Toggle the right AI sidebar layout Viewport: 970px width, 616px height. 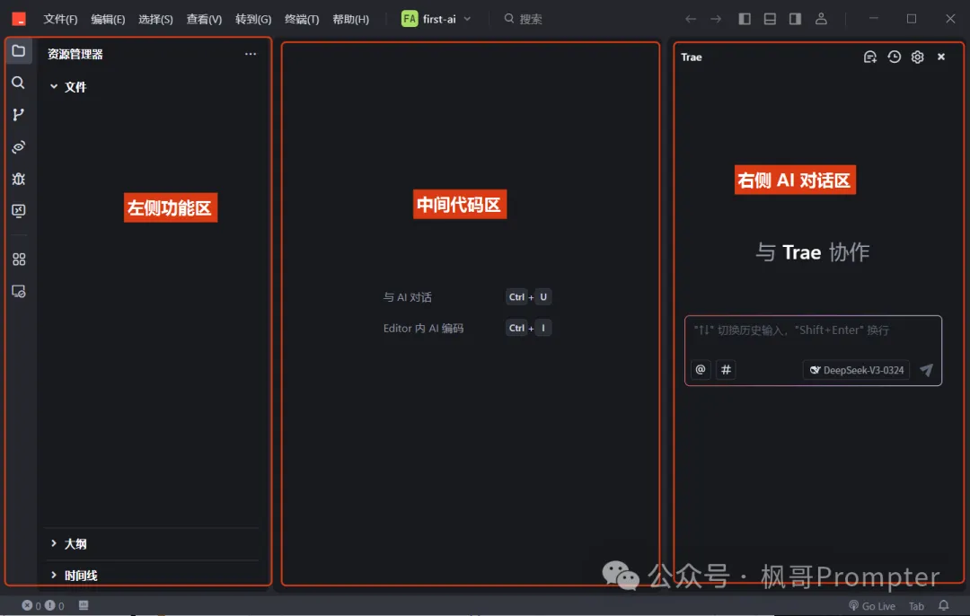796,19
